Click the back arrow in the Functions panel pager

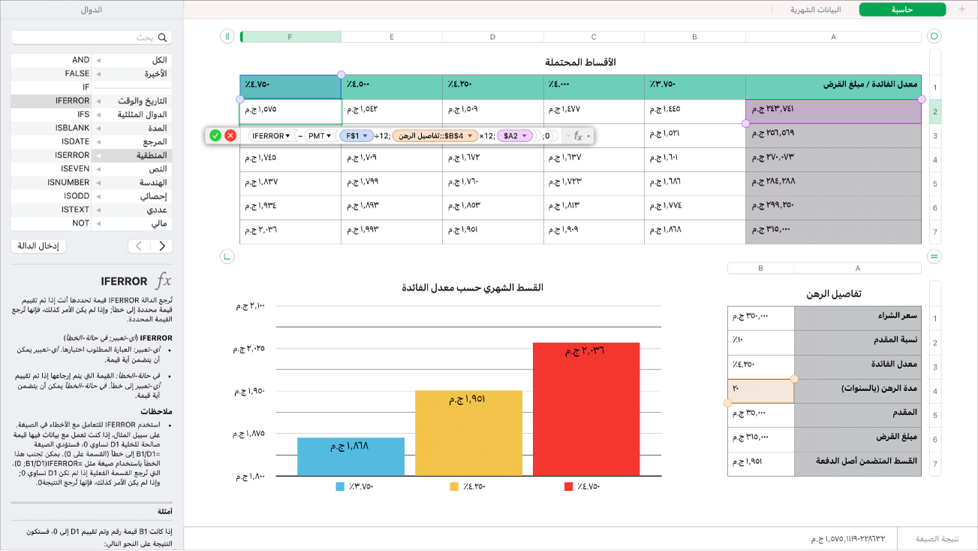(x=137, y=245)
